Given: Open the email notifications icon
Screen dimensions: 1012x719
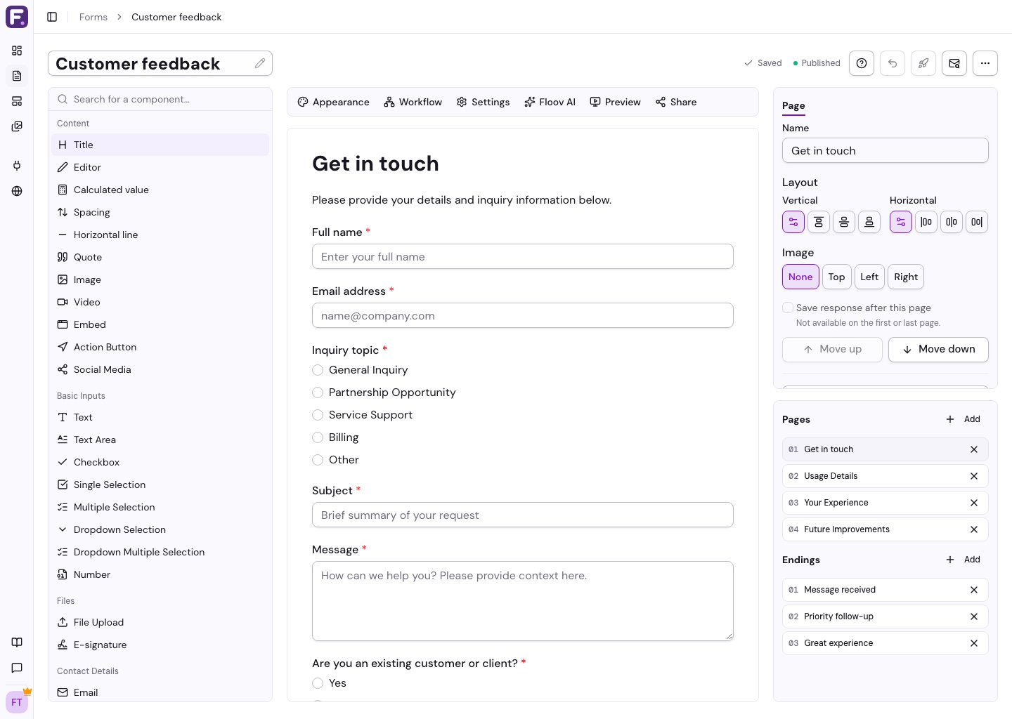Looking at the screenshot, I should point(954,63).
